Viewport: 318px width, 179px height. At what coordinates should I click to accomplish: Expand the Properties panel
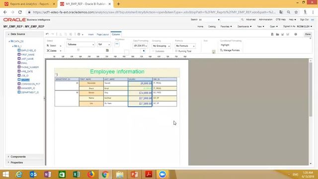[x=8, y=163]
